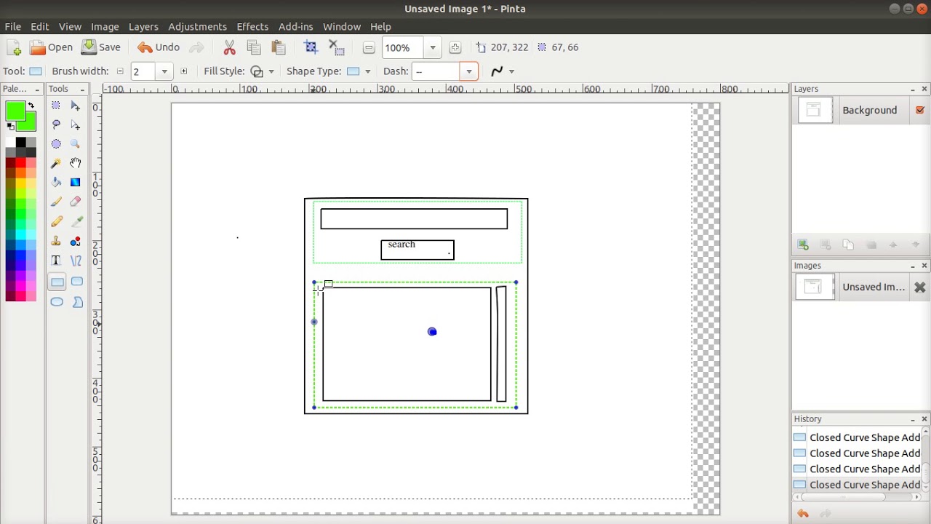Viewport: 931px width, 524px height.
Task: Select the Text tool
Action: pyautogui.click(x=56, y=261)
